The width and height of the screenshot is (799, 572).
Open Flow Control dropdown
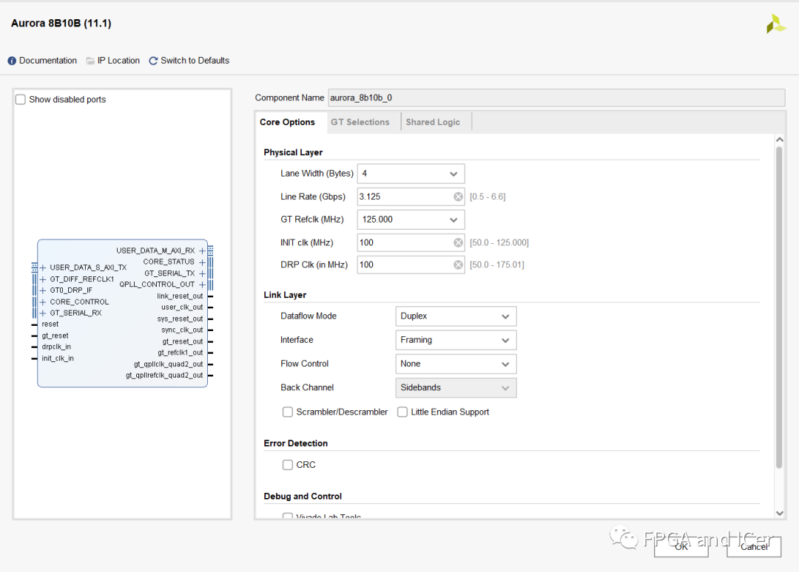coord(456,364)
